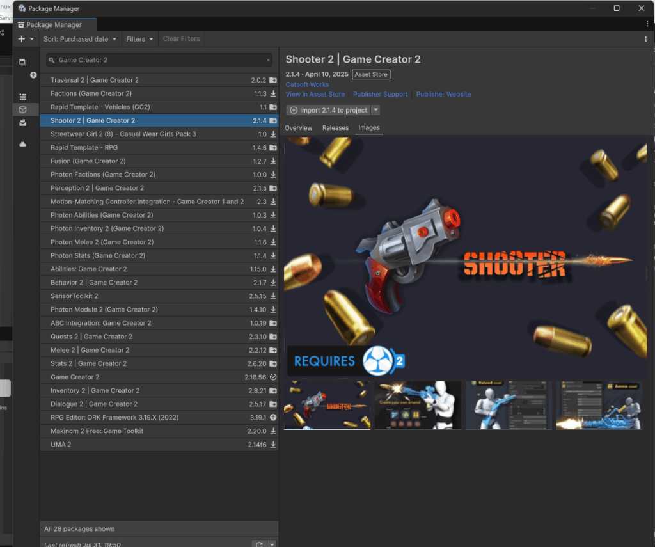This screenshot has width=655, height=547.
Task: Click the import icon on Dialogue 2 row
Action: (272, 404)
